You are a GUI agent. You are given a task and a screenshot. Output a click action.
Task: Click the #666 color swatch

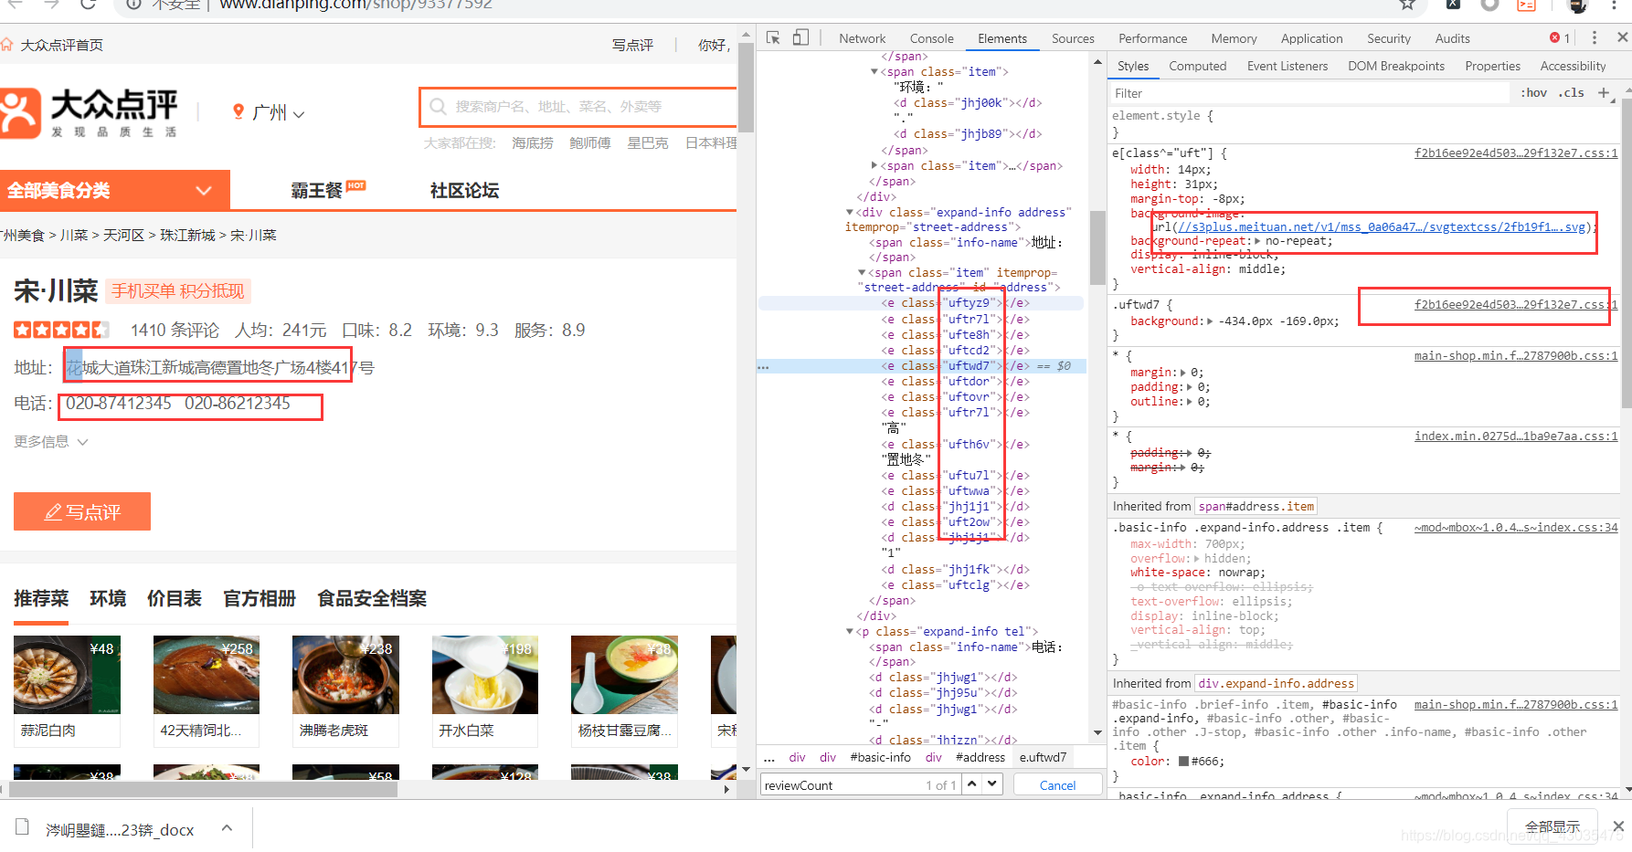[1184, 761]
